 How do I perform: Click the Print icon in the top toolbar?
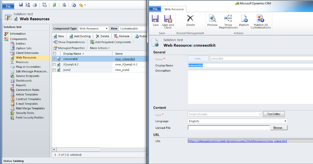[34, 5]
